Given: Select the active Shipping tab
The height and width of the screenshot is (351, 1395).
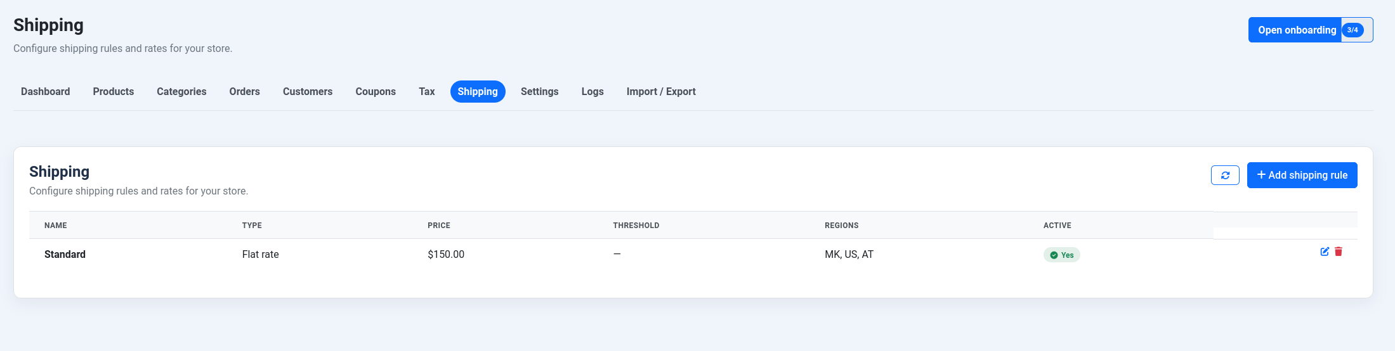Looking at the screenshot, I should pyautogui.click(x=478, y=92).
